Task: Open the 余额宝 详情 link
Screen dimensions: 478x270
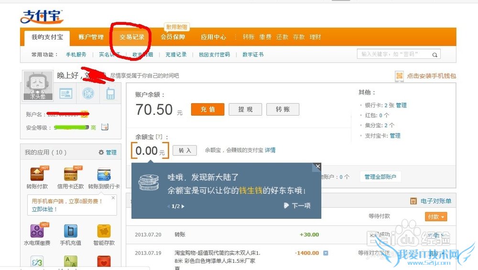Action: point(270,150)
